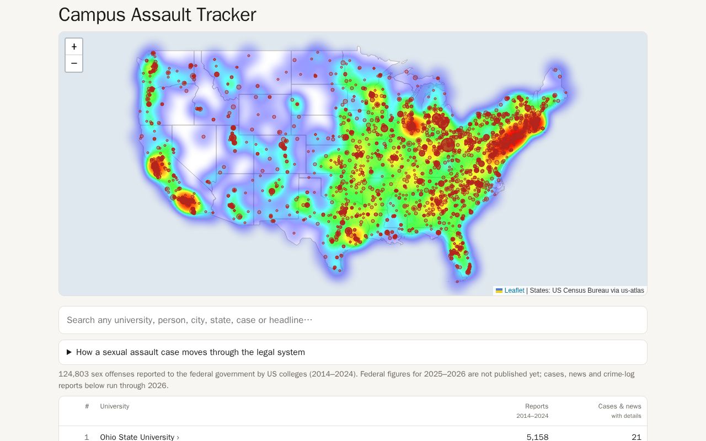Click the States: US Census Bureau attribution text

587,291
